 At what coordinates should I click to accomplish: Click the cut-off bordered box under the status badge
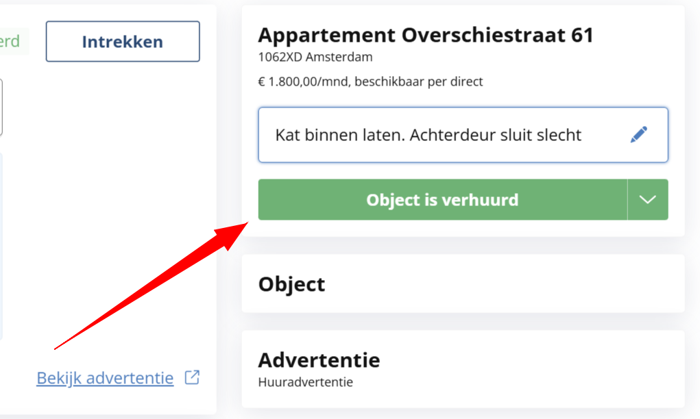tap(1, 107)
